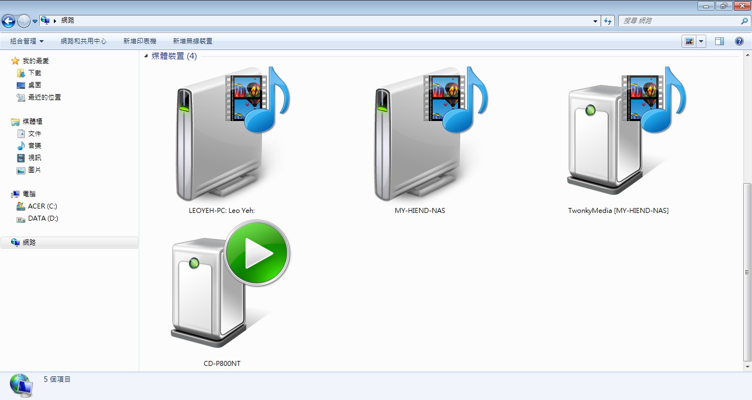The height and width of the screenshot is (400, 752).
Task: Click the download folder icon beside 下載
Action: click(x=21, y=73)
